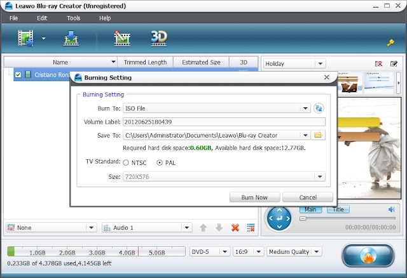Select the PAL radio button
Screen dimensions: 407x278
pyautogui.click(x=160, y=162)
